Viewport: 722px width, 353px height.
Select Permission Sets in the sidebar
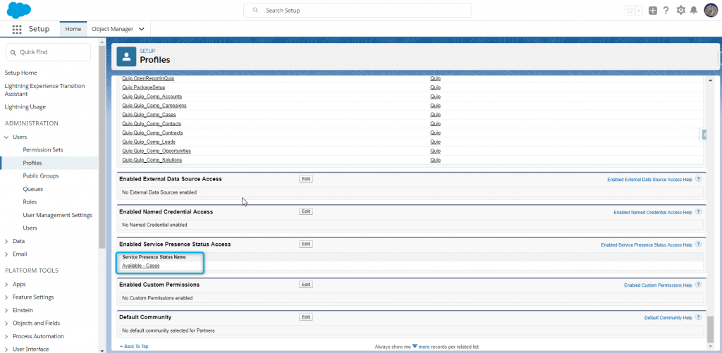tap(42, 150)
